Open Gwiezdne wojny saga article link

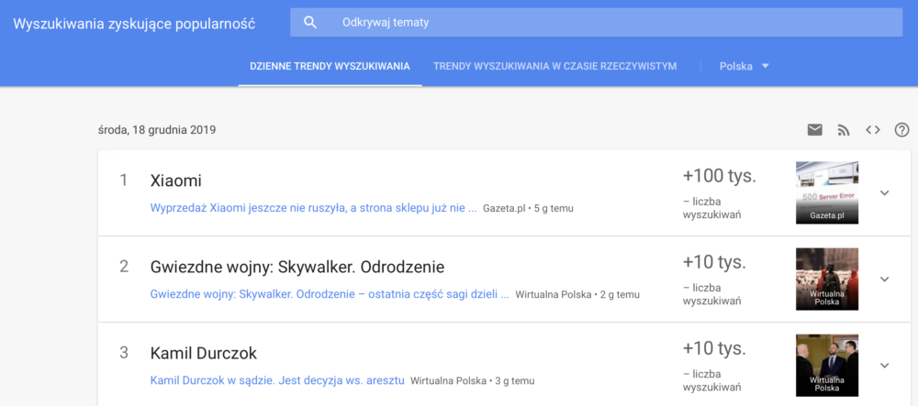tap(330, 294)
